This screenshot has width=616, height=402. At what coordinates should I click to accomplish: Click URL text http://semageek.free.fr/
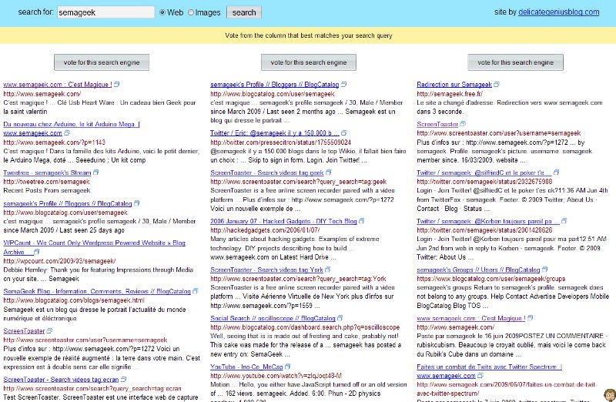pos(450,93)
